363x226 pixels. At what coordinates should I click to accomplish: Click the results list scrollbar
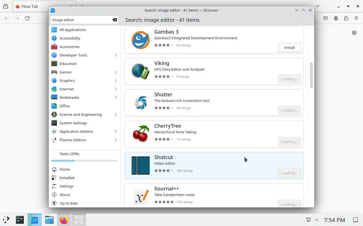[x=311, y=75]
